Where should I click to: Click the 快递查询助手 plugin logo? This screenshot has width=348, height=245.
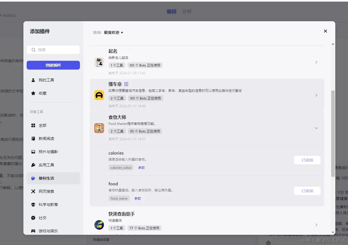click(x=99, y=225)
